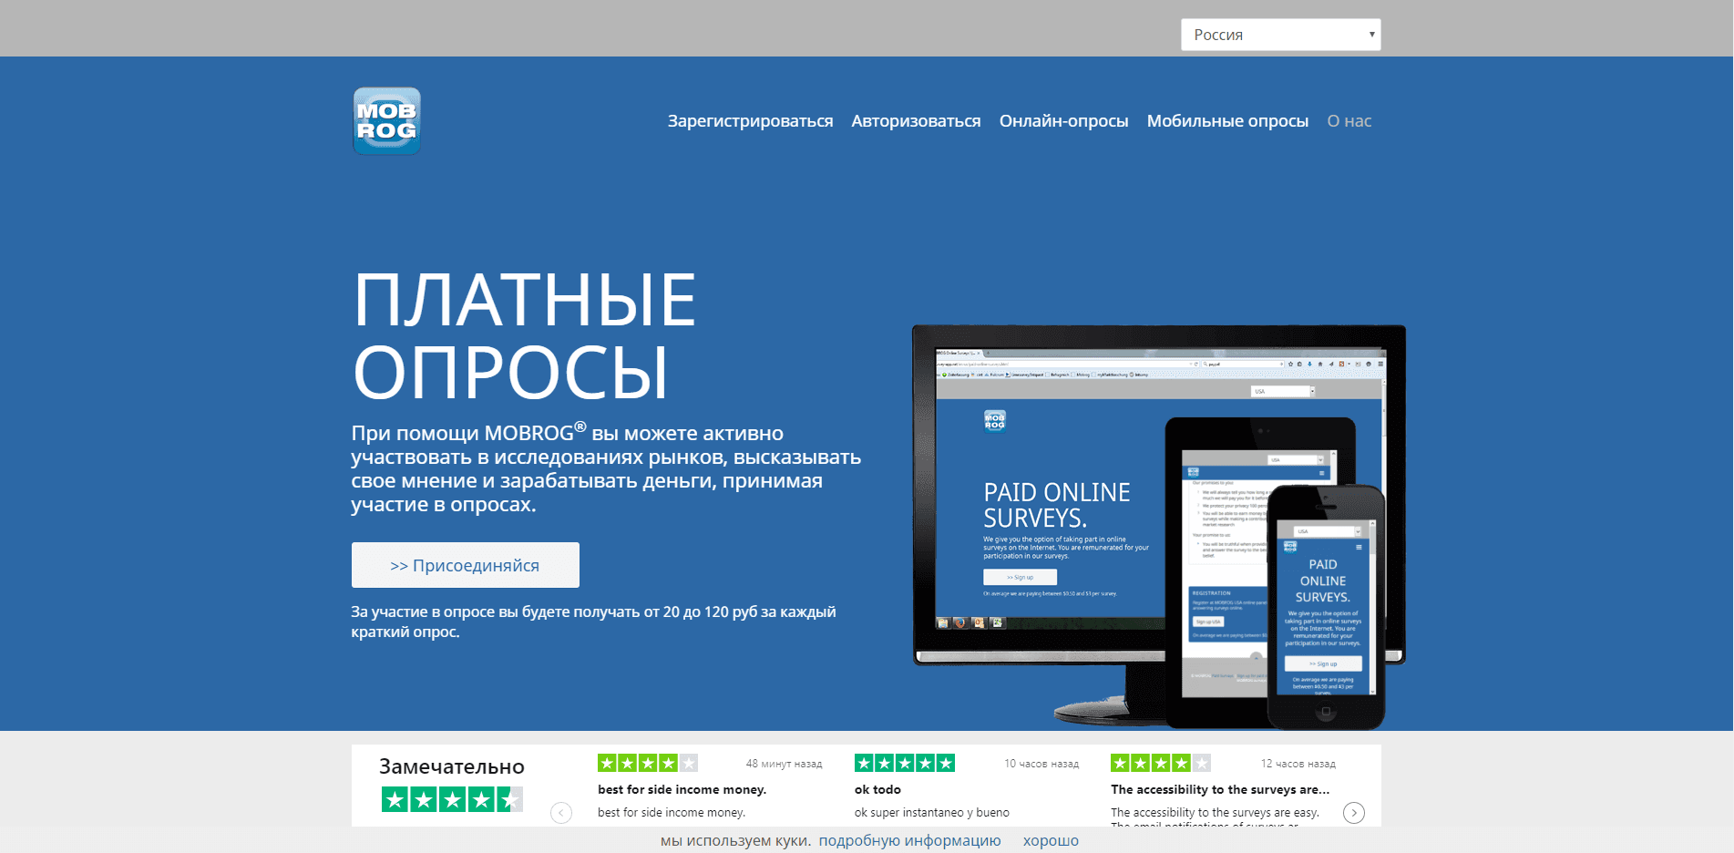Open подробную информацию cookie link

(x=909, y=840)
